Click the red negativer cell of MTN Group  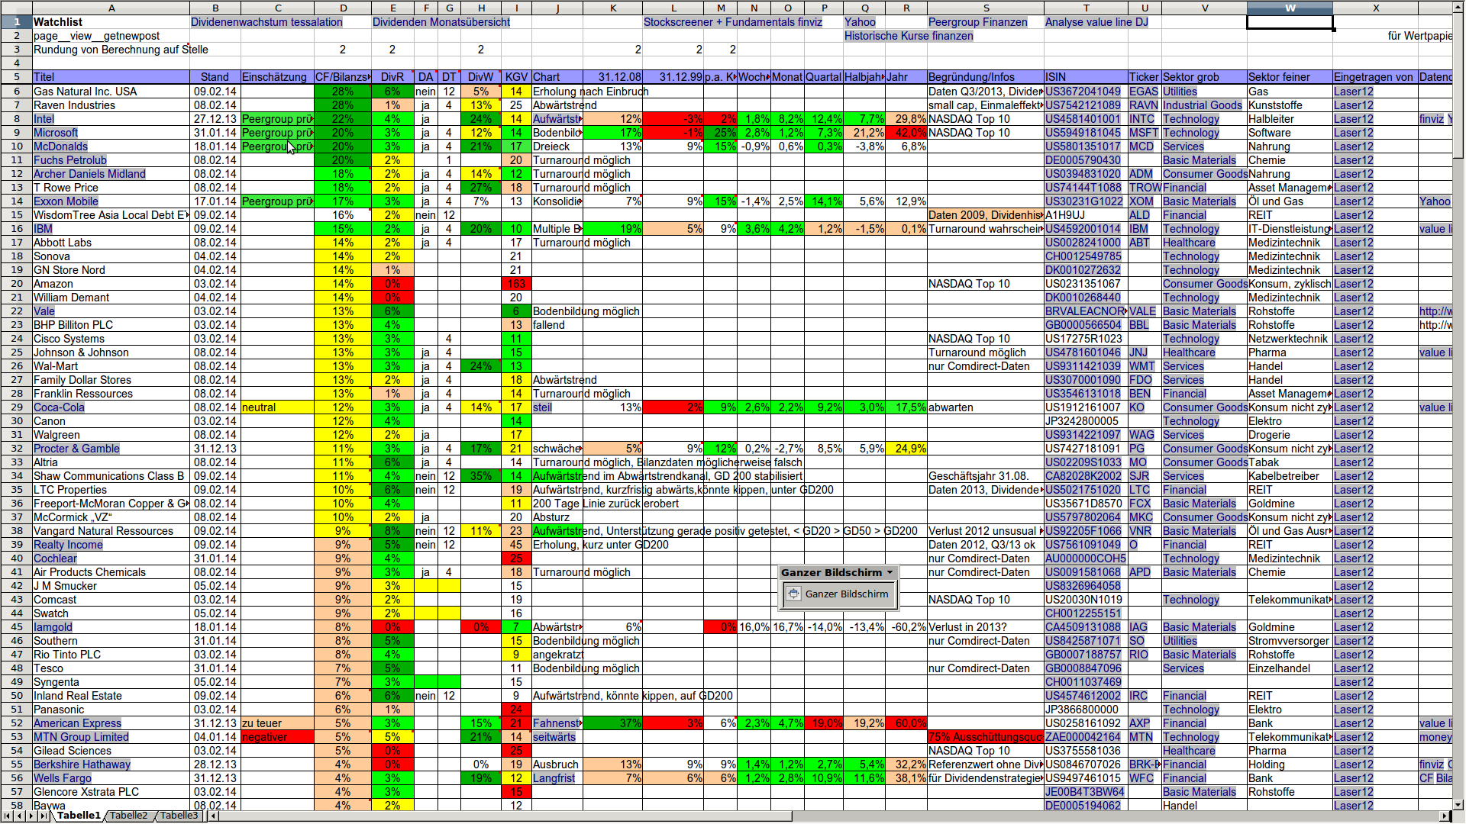276,737
